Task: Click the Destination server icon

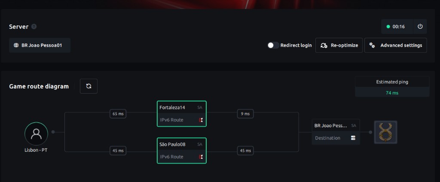Action: tap(353, 138)
